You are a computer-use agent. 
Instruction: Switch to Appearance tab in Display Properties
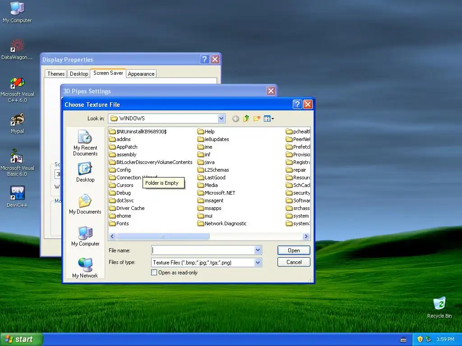141,73
